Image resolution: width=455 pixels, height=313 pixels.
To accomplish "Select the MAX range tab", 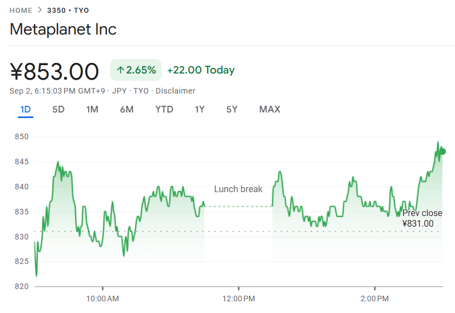I will pos(270,109).
